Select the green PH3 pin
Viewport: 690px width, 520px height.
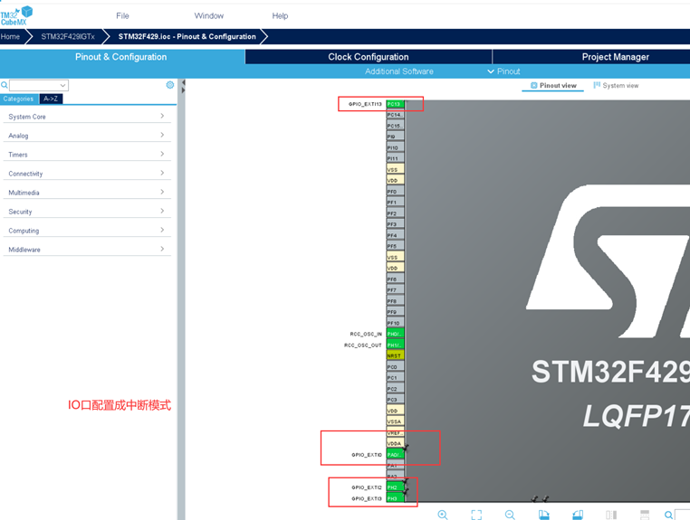click(395, 498)
